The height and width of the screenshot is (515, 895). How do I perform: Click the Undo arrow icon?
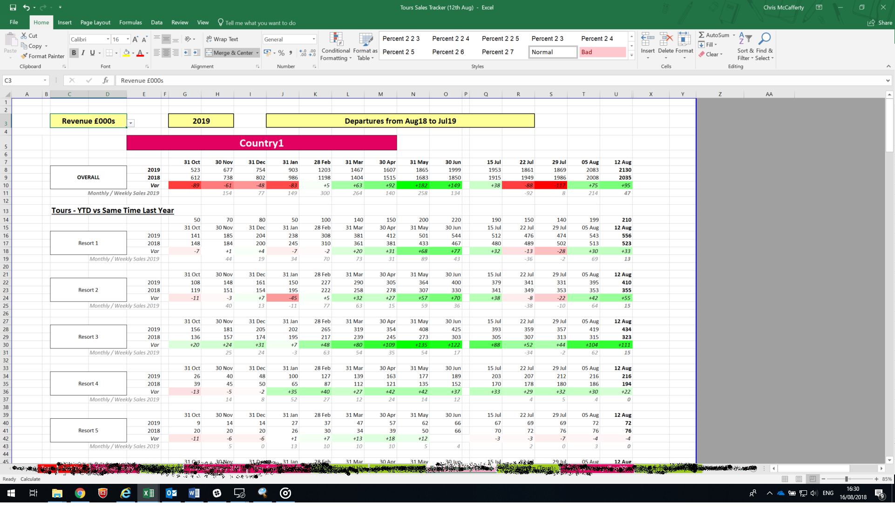(x=26, y=7)
